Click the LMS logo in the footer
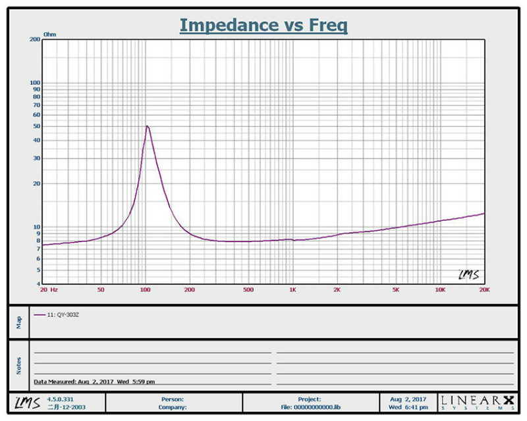This screenshot has width=527, height=421. [x=22, y=403]
